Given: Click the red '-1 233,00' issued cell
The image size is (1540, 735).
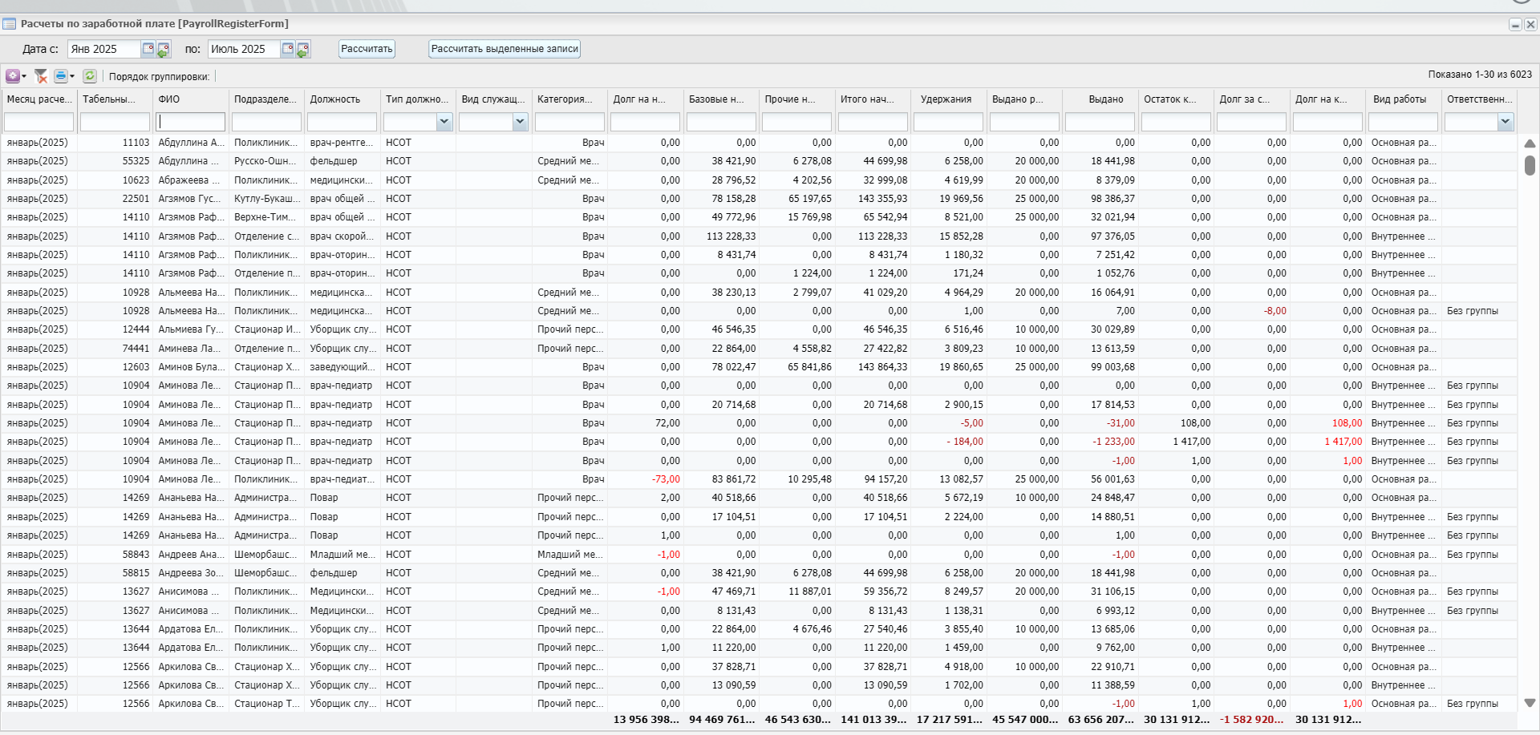Looking at the screenshot, I should coord(1100,442).
